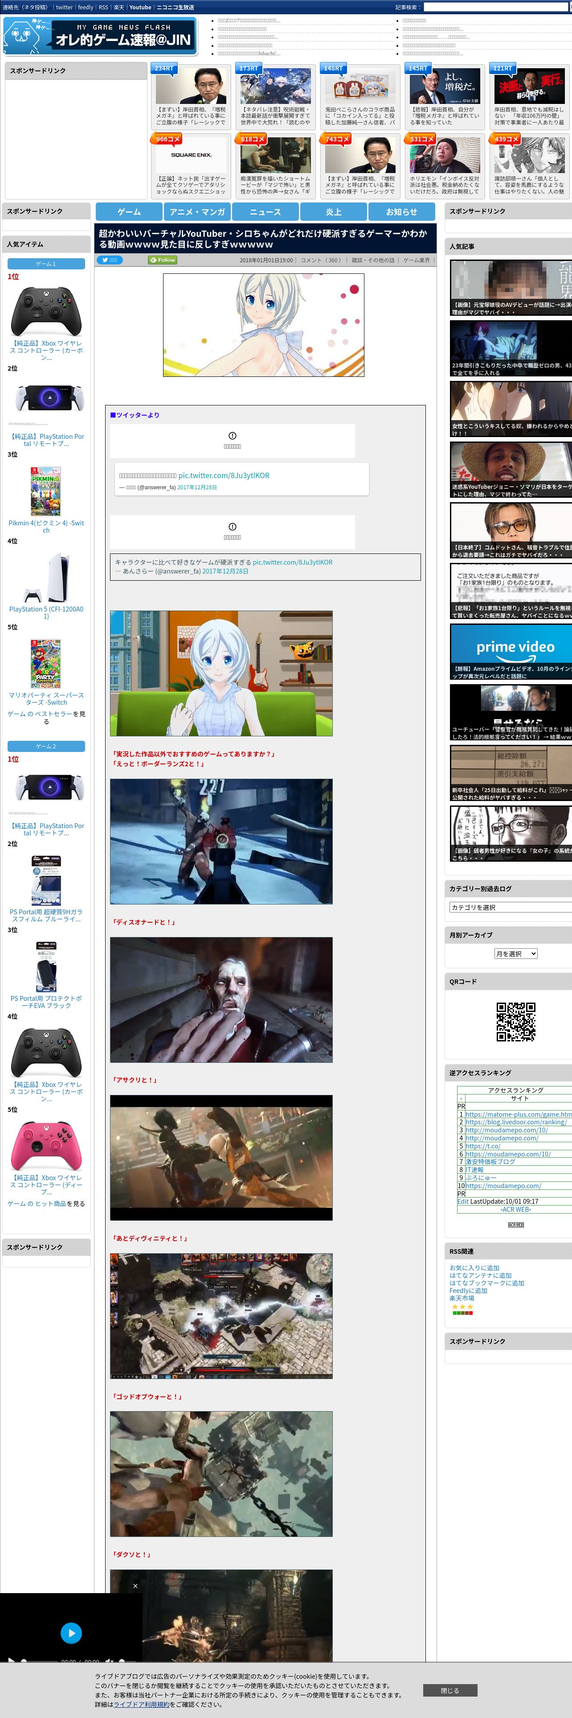Open the 439コメ manga artist article thumbnail

coord(529,155)
